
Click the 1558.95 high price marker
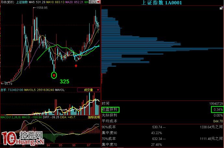41,8
